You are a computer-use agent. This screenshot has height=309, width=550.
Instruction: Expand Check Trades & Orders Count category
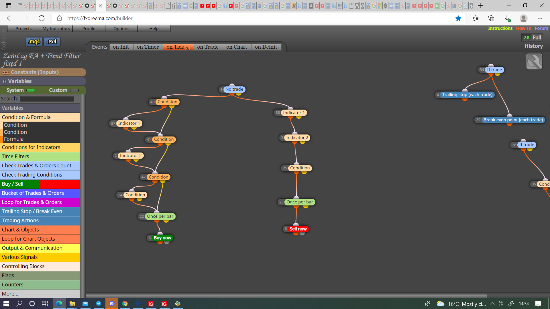40,166
